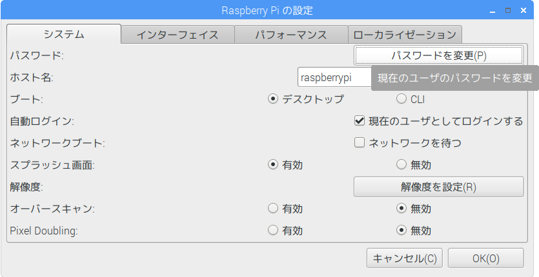Click the ブート: label
The image size is (539, 277).
(26, 99)
